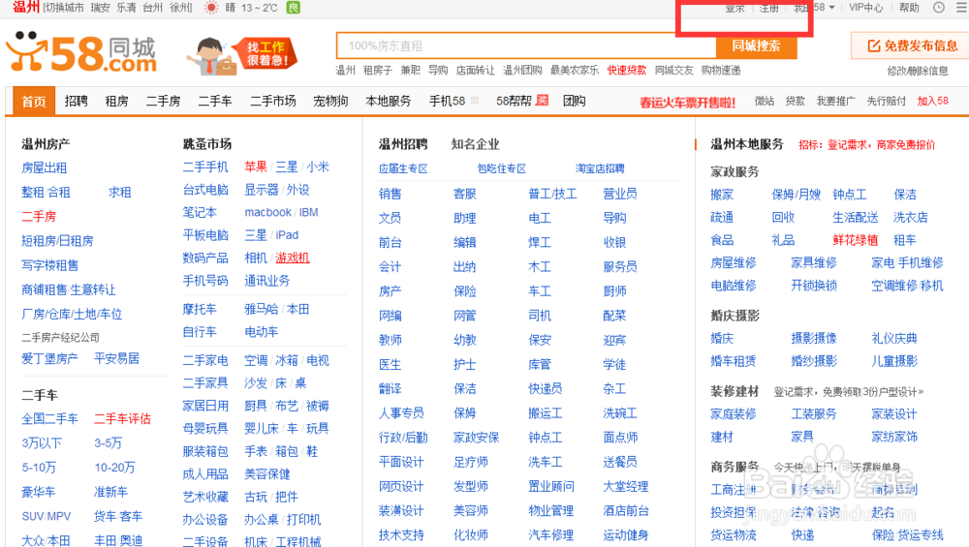Click the phone icon beside 手机58
Screen dimensions: 969x547
click(x=475, y=101)
